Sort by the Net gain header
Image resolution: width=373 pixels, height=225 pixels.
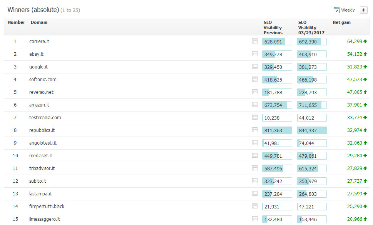(341, 22)
